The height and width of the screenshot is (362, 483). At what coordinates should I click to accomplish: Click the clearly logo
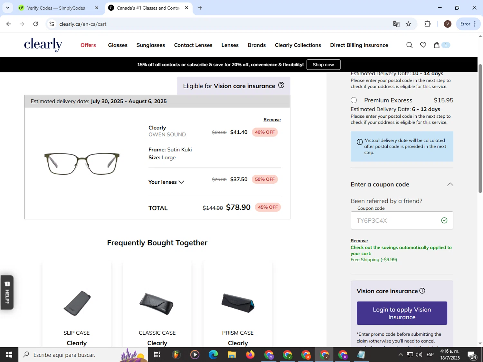(x=43, y=45)
